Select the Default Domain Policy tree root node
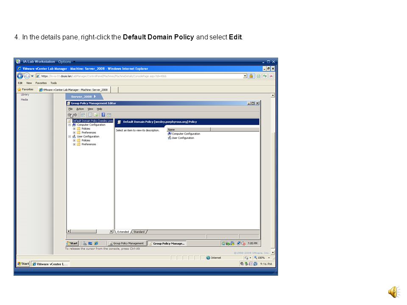 pos(93,121)
